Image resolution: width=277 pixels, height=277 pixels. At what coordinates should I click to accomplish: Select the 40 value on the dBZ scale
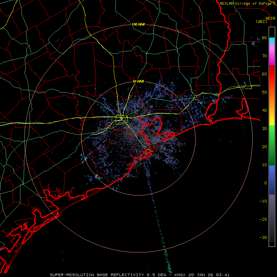tap(264, 110)
